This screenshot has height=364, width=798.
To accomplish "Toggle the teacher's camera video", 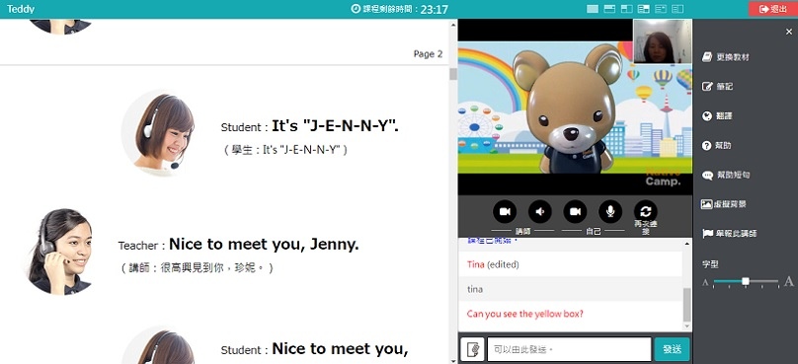I will 505,211.
